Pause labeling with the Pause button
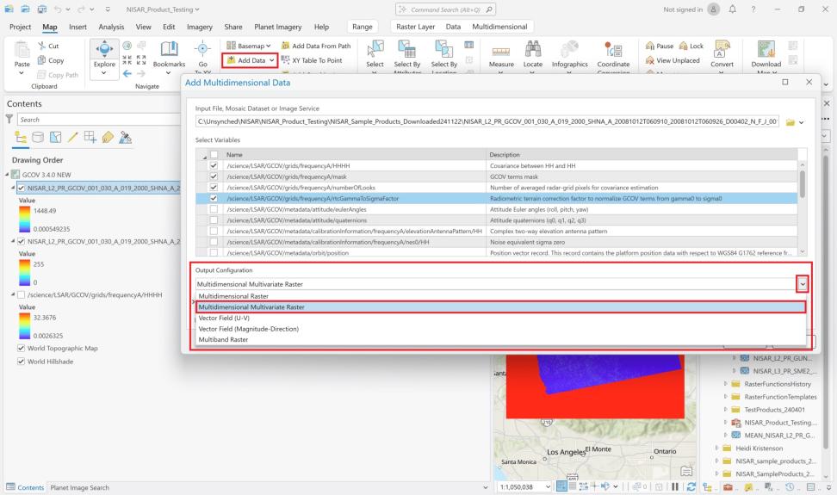 click(x=660, y=46)
